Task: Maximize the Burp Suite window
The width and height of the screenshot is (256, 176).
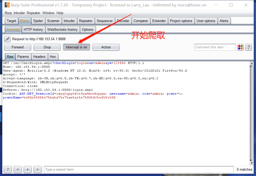Action: 231,5
